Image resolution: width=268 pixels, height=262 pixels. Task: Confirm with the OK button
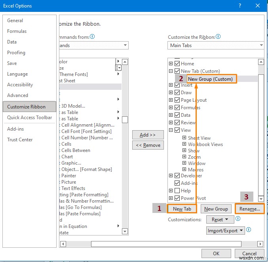click(216, 253)
